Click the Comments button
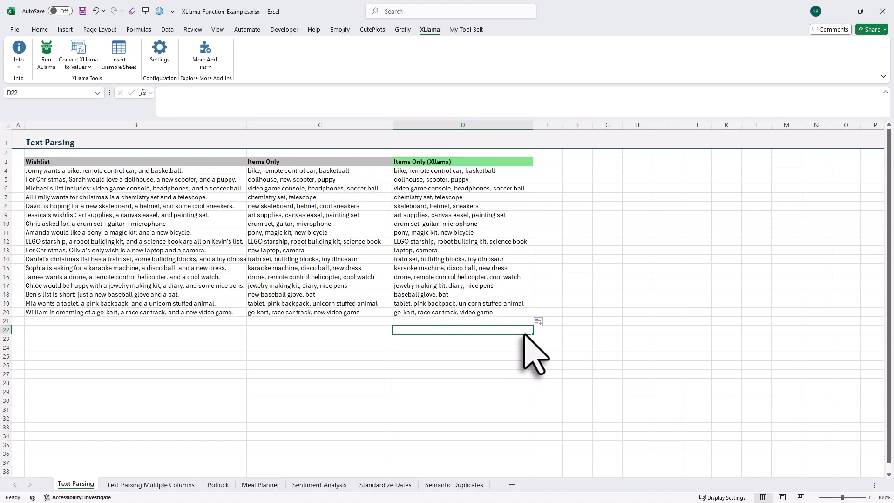Image resolution: width=894 pixels, height=503 pixels. pos(830,29)
